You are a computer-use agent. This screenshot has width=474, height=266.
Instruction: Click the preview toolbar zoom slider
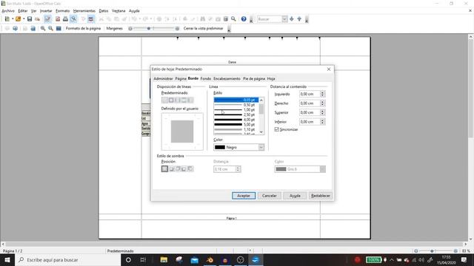pyautogui.click(x=153, y=28)
